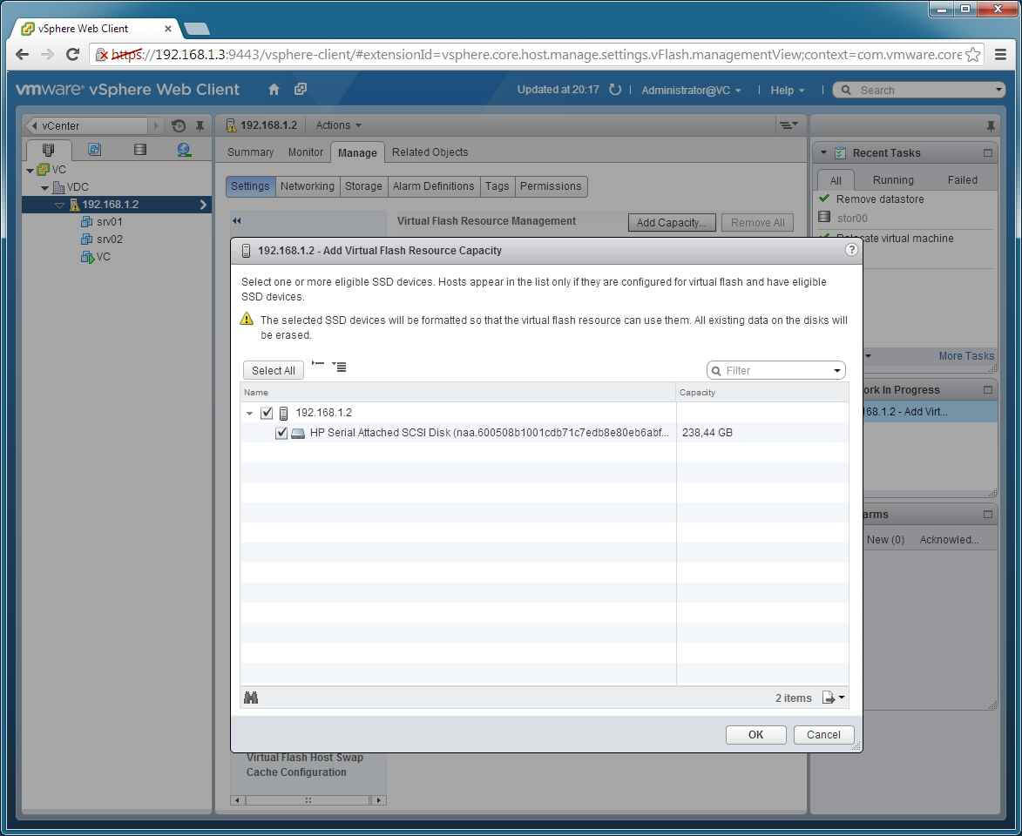Viewport: 1022px width, 836px height.
Task: Go back to vCenter in navigator
Action: 86,125
